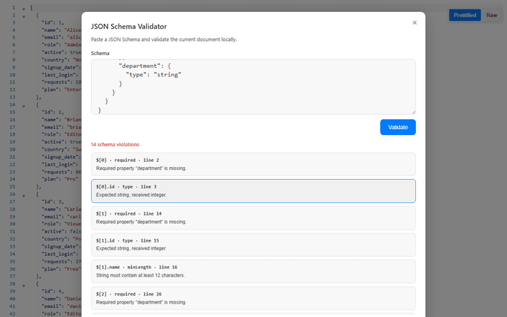507x317 pixels.
Task: Collapse the object starting at line 26
Action: tap(24, 195)
